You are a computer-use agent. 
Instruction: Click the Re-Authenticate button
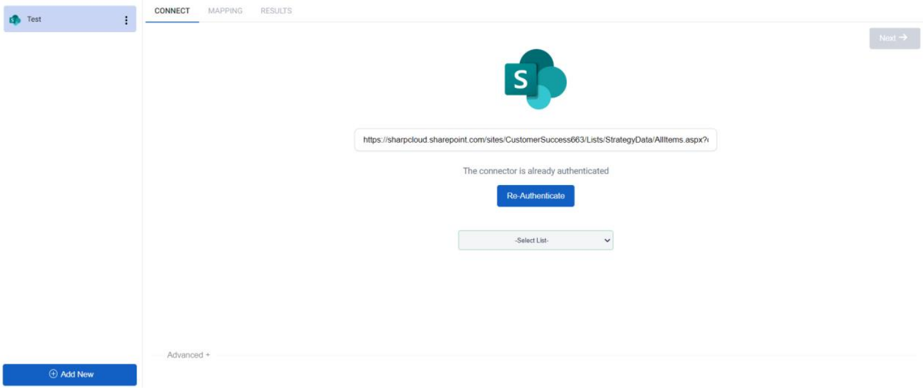(x=535, y=197)
